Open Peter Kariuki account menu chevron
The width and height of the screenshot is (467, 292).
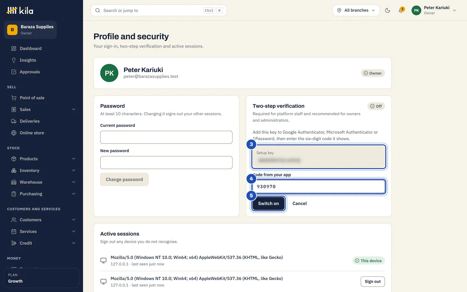(x=454, y=10)
